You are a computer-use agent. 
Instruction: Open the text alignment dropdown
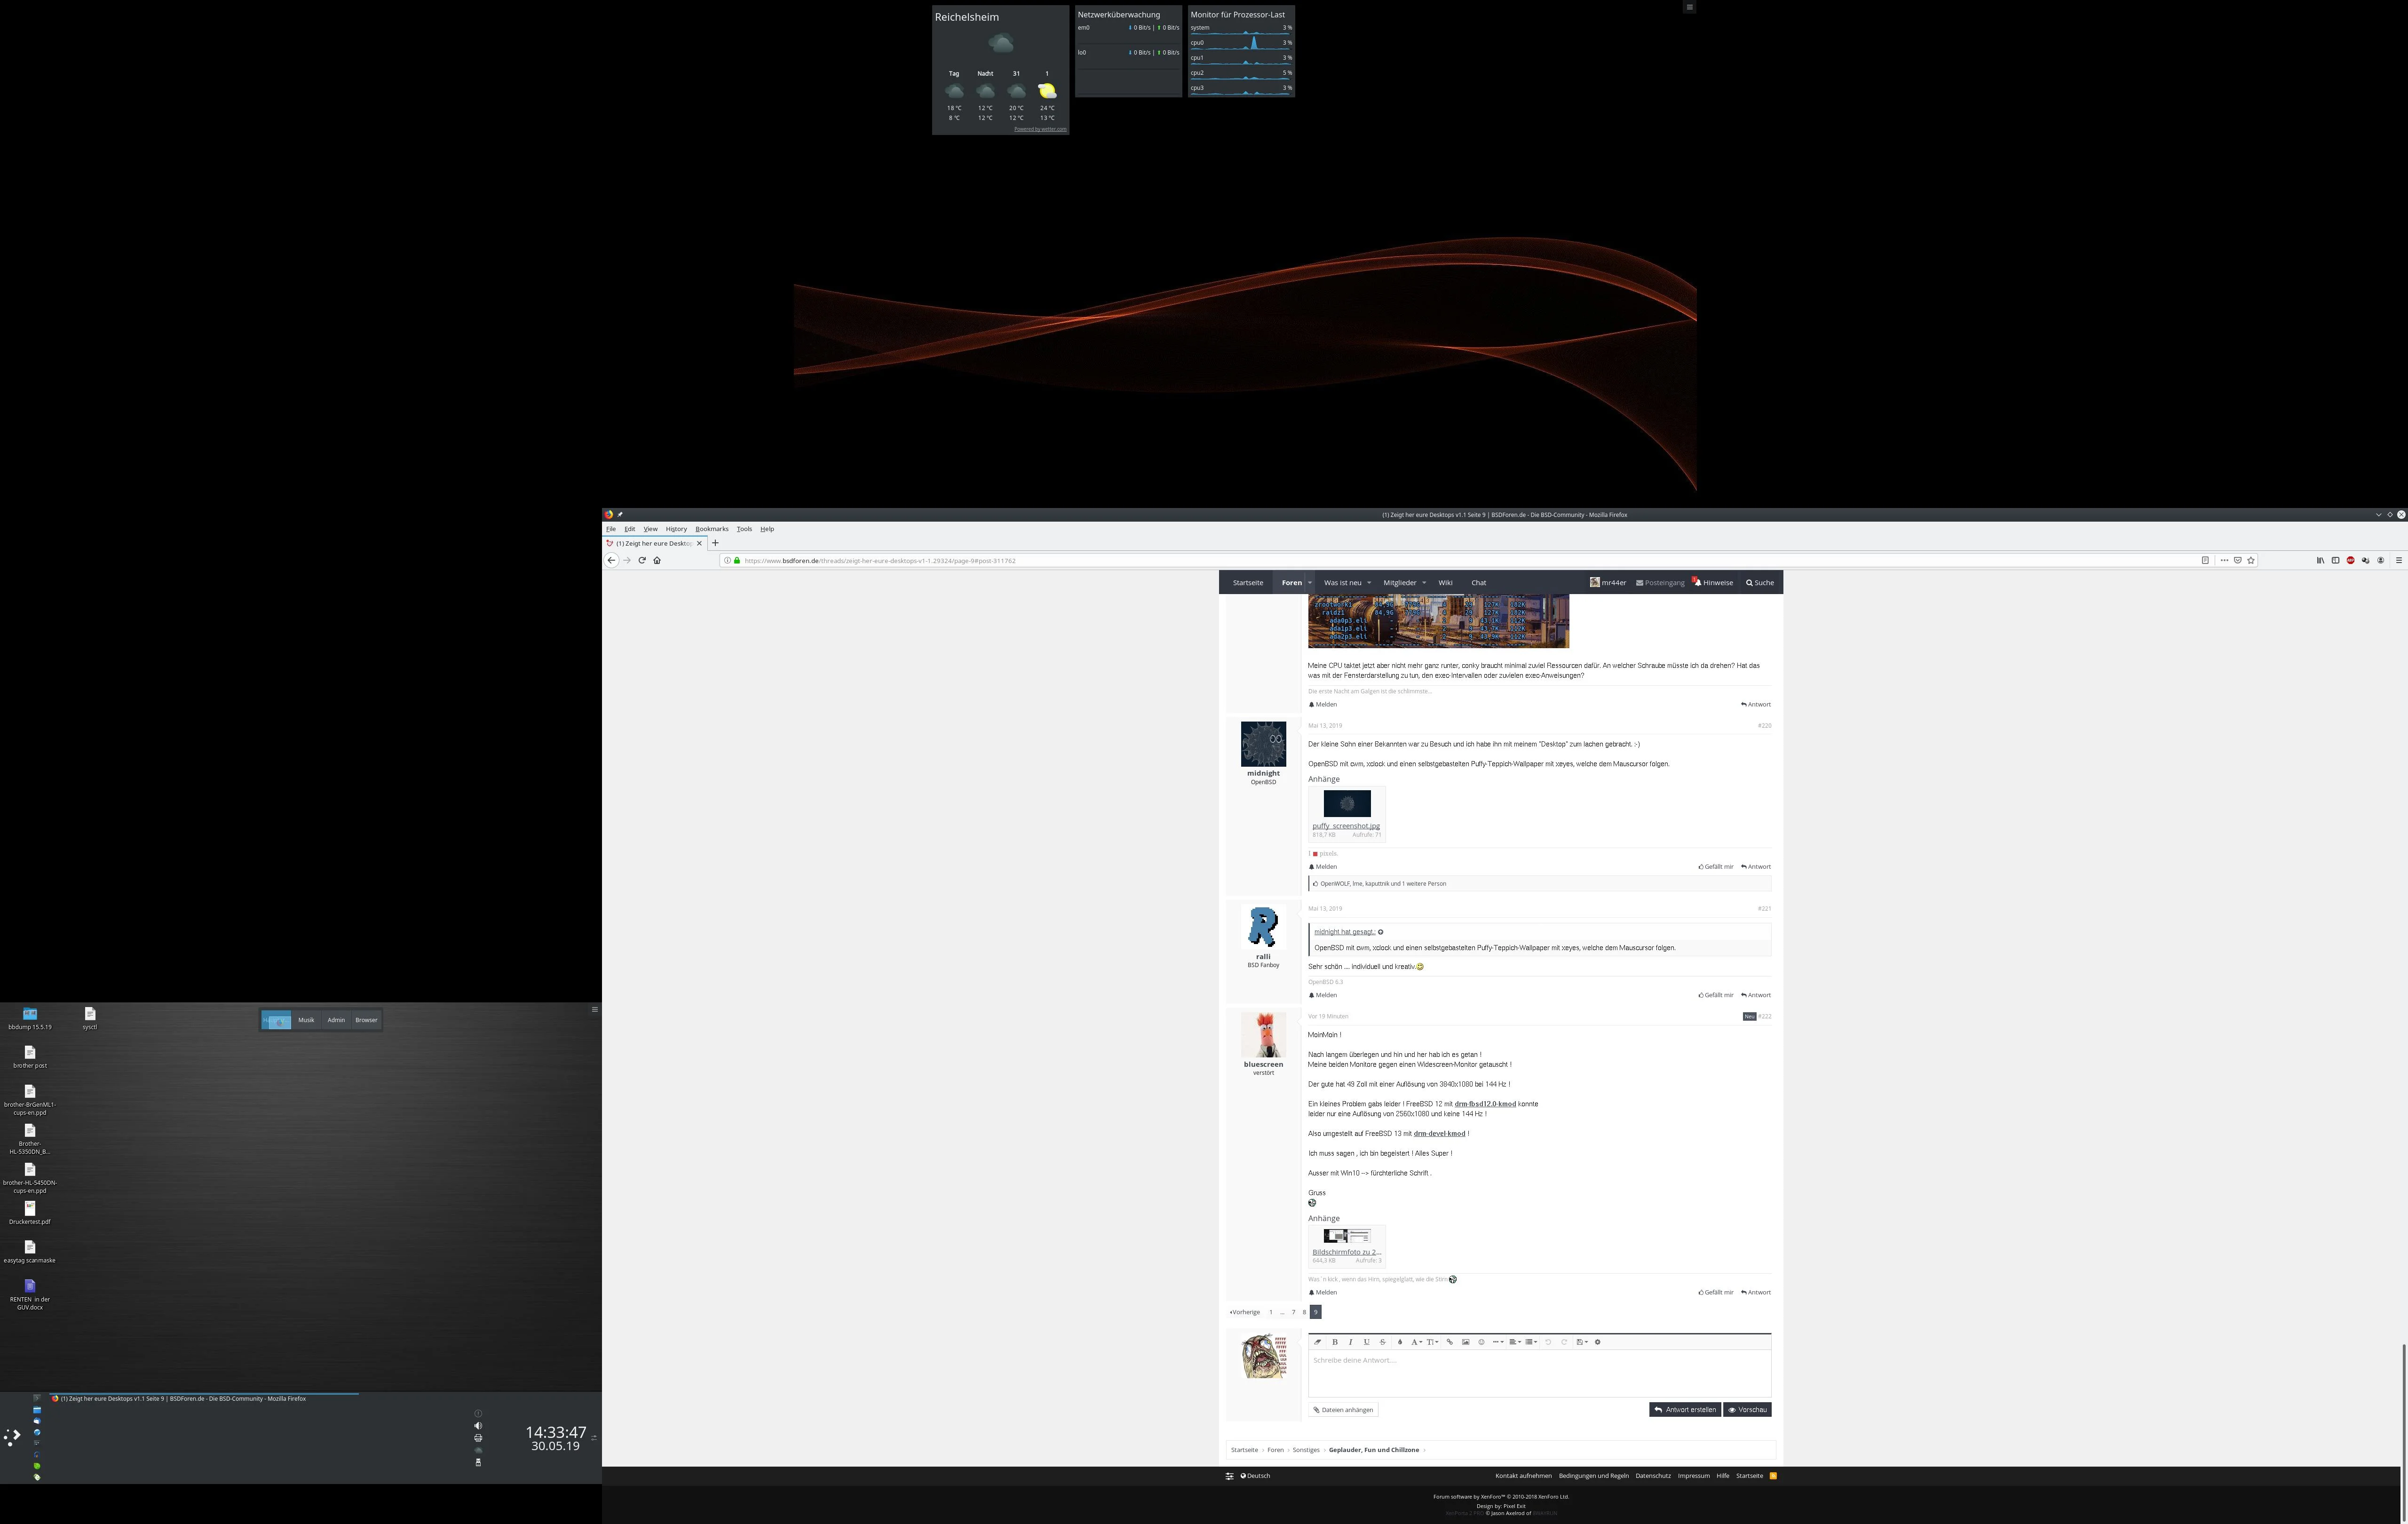(x=1515, y=1342)
